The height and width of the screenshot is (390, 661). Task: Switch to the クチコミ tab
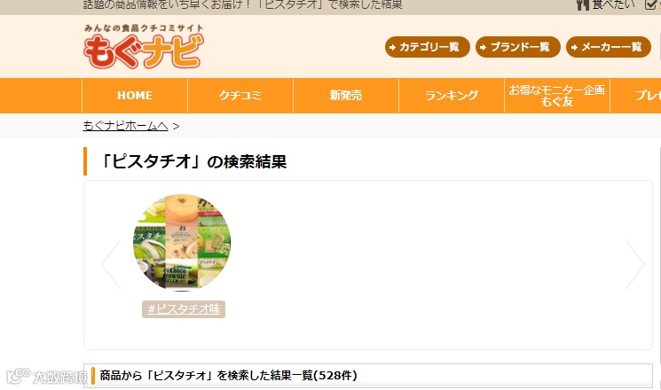click(240, 96)
